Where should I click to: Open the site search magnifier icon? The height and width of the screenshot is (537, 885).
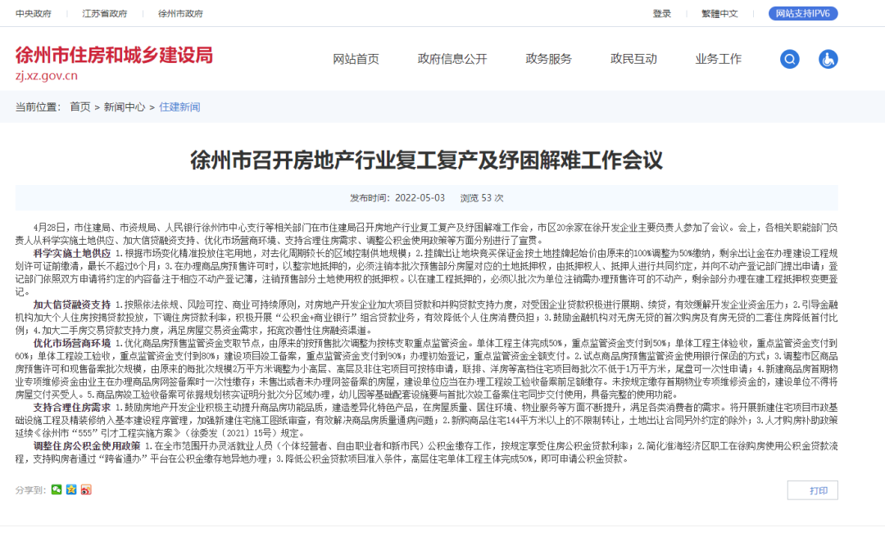pyautogui.click(x=789, y=59)
